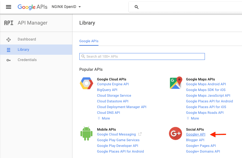Viewport: 242px width, 158px height.
Task: Click the red Google+ icon
Action: [176, 133]
